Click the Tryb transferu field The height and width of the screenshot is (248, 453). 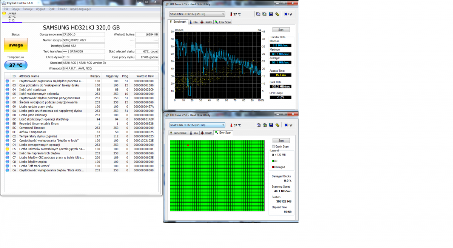click(x=84, y=51)
